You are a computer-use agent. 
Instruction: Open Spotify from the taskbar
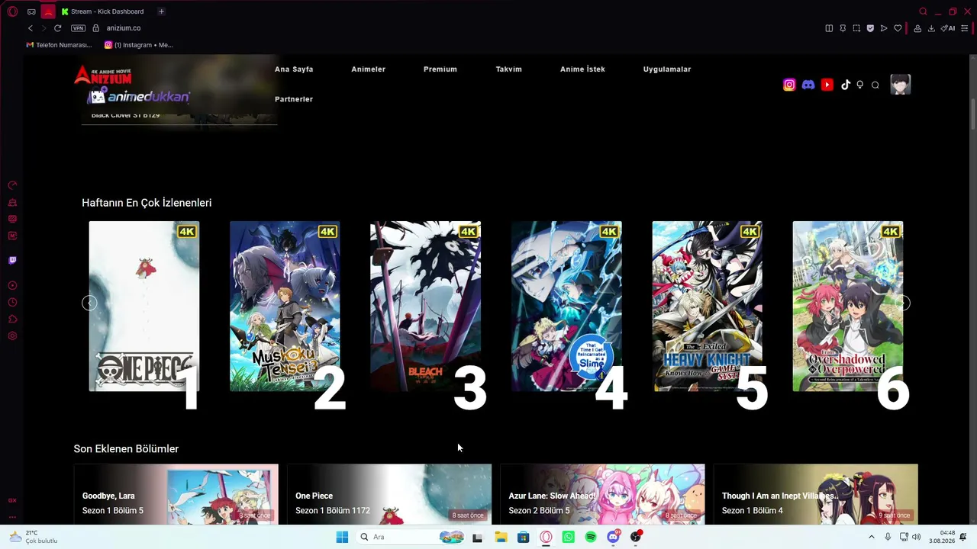coord(591,538)
